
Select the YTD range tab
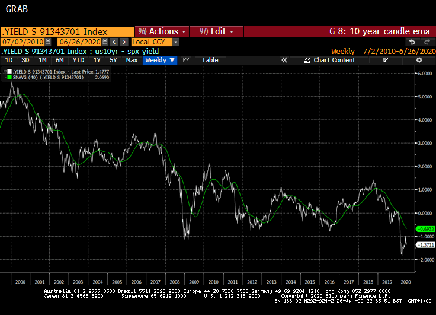click(78, 60)
